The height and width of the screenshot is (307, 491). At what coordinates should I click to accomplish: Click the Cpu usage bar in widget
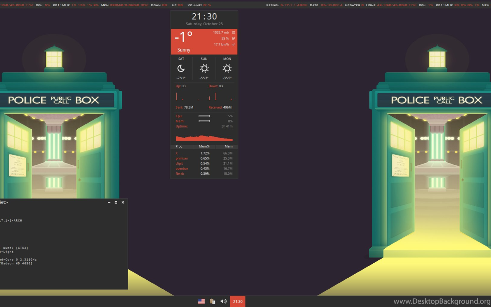(x=204, y=116)
